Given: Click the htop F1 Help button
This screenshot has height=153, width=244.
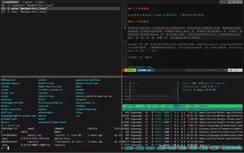Looking at the screenshot, I should tap(128, 148).
